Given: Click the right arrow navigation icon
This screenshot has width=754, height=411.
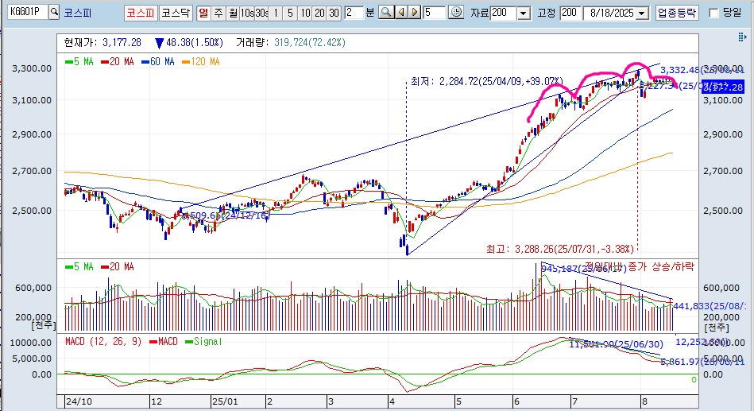Looking at the screenshot, I should pyautogui.click(x=415, y=13).
